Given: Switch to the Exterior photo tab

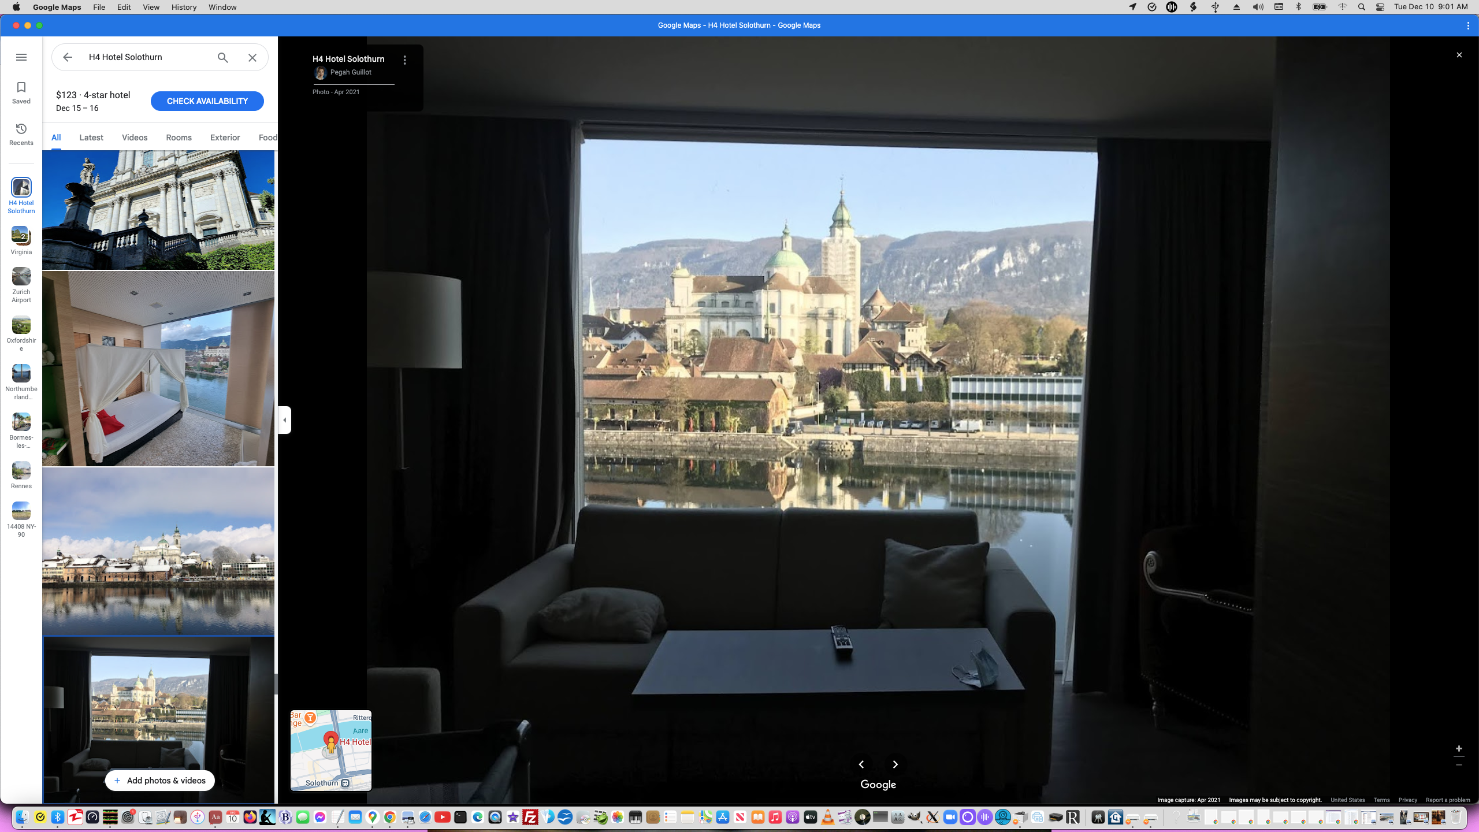Looking at the screenshot, I should click(225, 138).
